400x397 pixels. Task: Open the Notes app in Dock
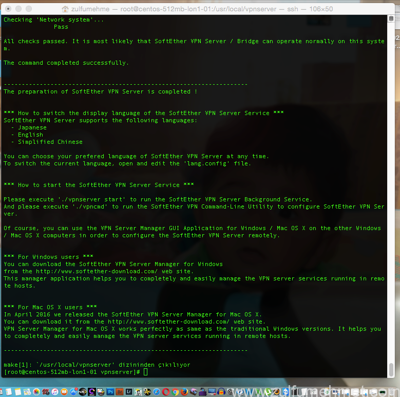[x=18, y=392]
